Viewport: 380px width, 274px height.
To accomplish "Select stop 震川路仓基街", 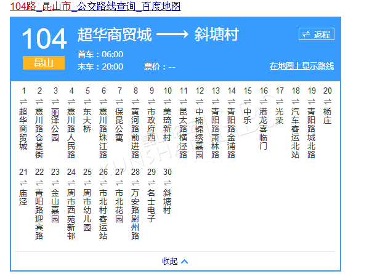I will click(39, 133).
